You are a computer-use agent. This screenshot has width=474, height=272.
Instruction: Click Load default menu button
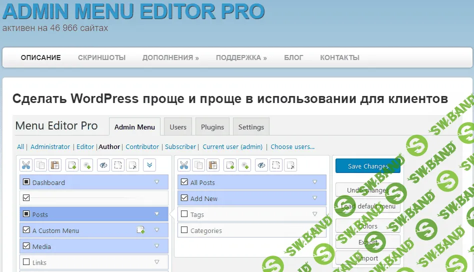point(368,206)
